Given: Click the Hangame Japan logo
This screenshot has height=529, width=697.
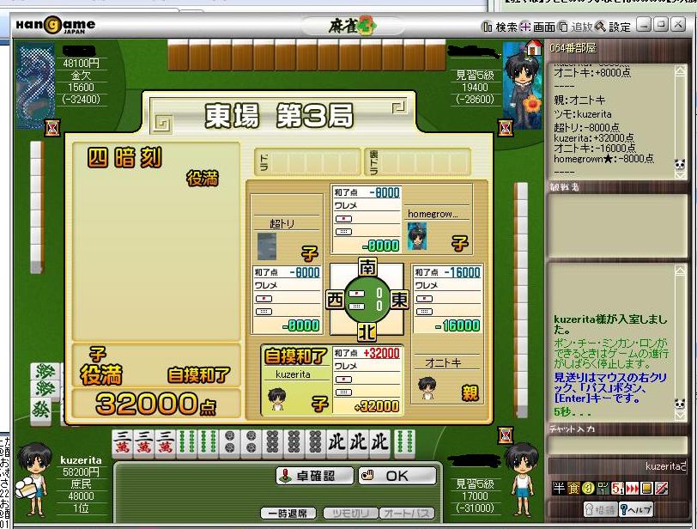Looking at the screenshot, I should (56, 26).
